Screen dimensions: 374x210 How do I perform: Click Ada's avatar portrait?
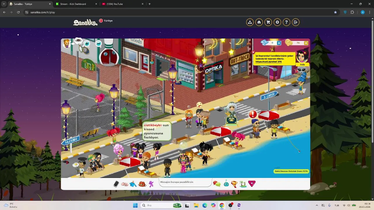click(302, 56)
